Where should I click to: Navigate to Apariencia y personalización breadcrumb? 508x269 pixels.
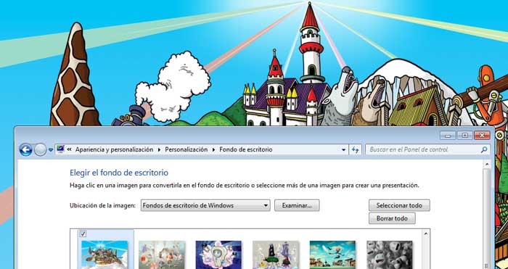pyautogui.click(x=114, y=149)
